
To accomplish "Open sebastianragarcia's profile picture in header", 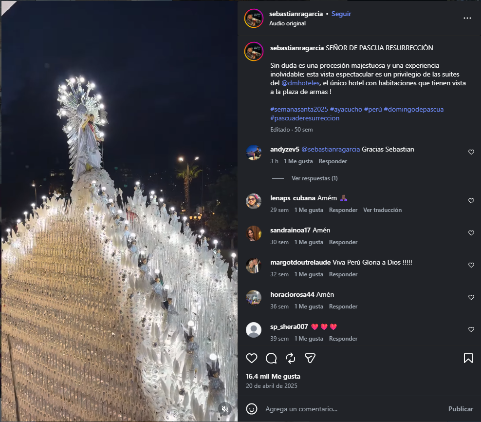I will point(254,18).
